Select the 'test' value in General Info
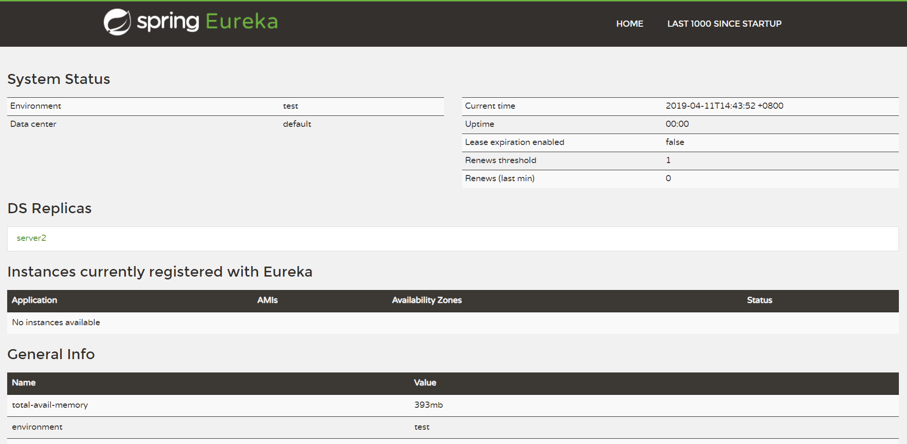This screenshot has height=444, width=907. [x=421, y=427]
